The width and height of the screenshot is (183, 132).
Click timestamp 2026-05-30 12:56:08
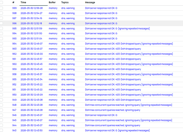click(x=32, y=8)
